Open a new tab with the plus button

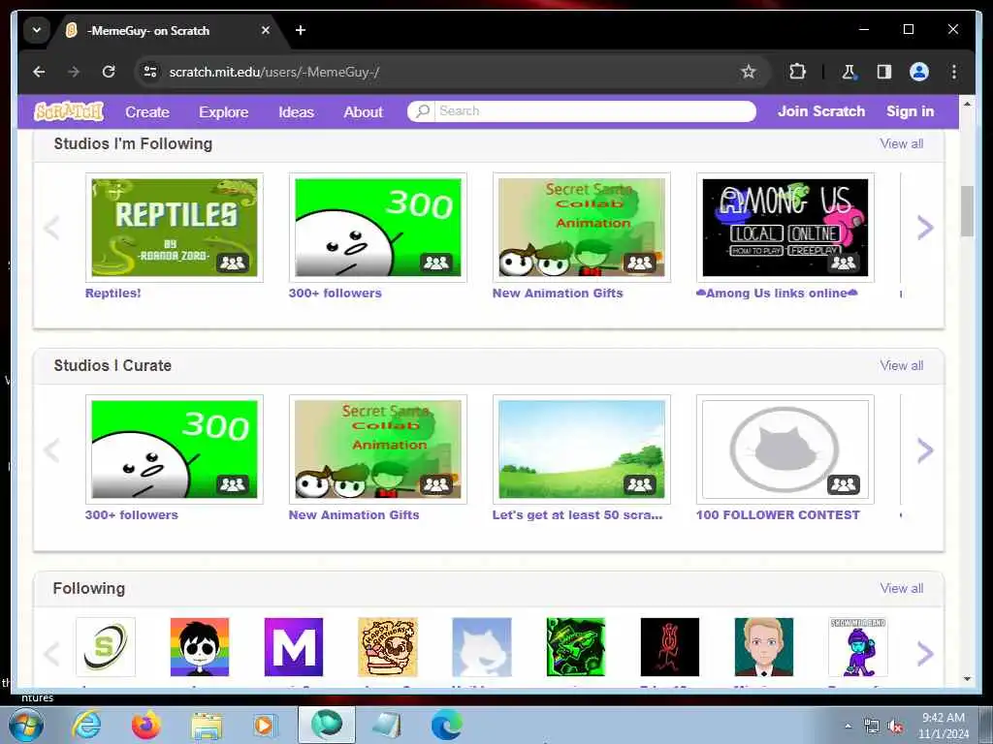(301, 30)
